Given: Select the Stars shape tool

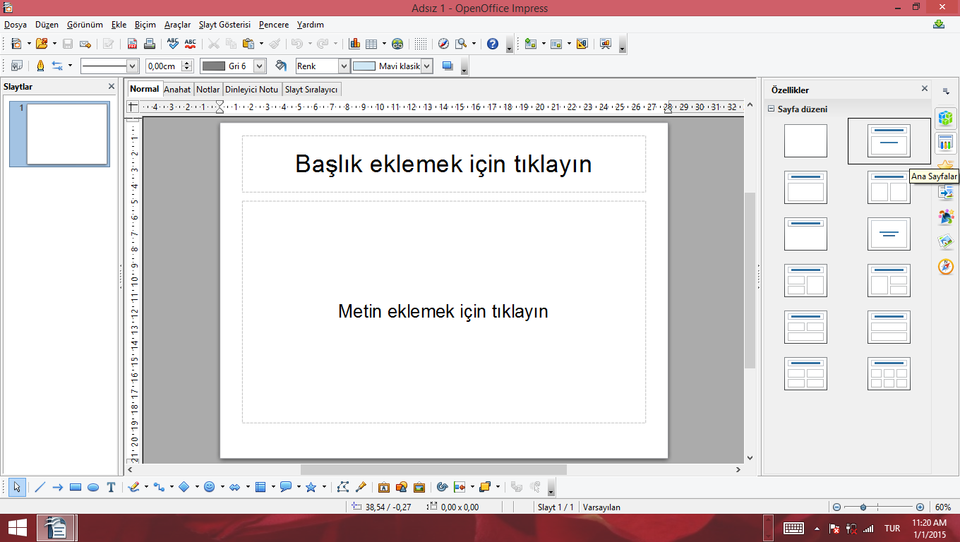Looking at the screenshot, I should tap(311, 487).
